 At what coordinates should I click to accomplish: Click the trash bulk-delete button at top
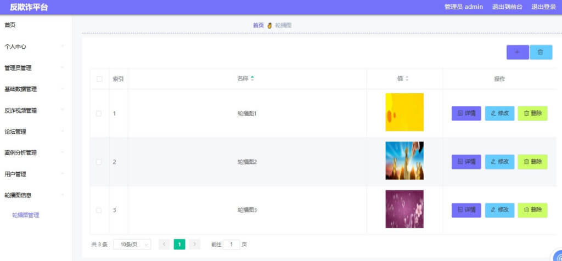[541, 52]
